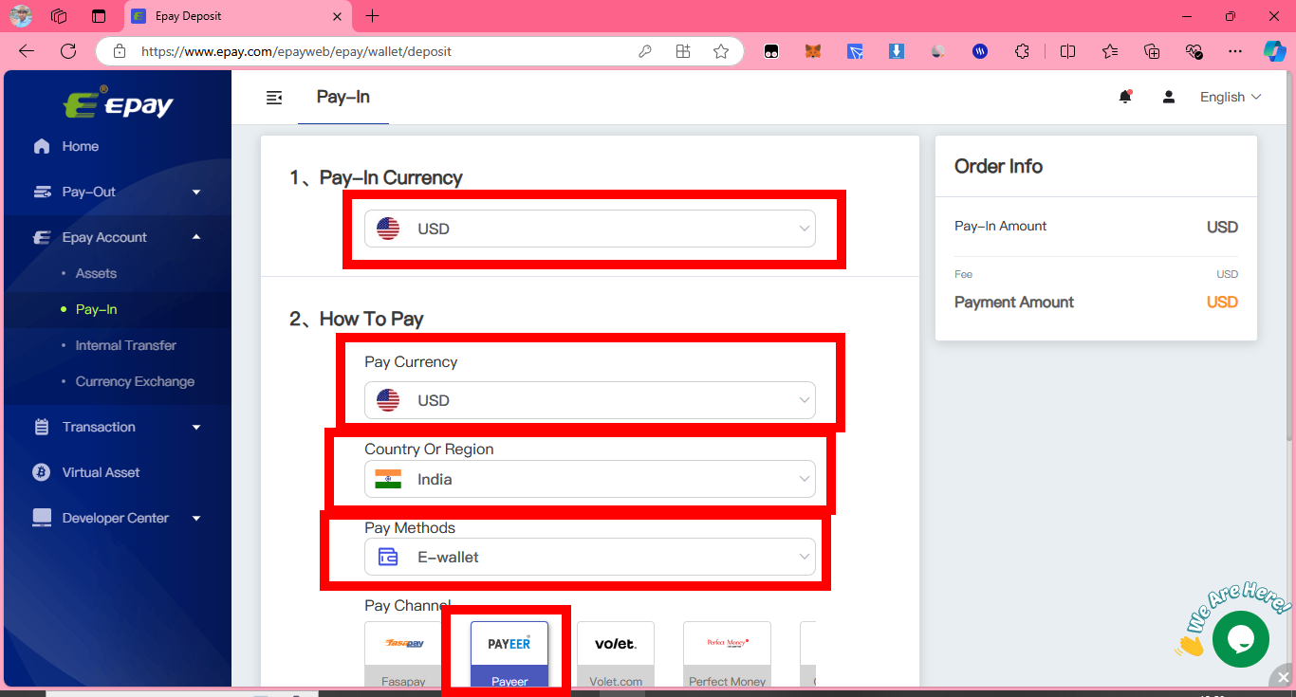Click the Developer Center monitor icon

(x=41, y=518)
